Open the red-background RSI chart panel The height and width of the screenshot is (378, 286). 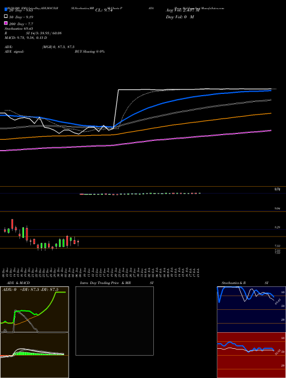coord(251,355)
